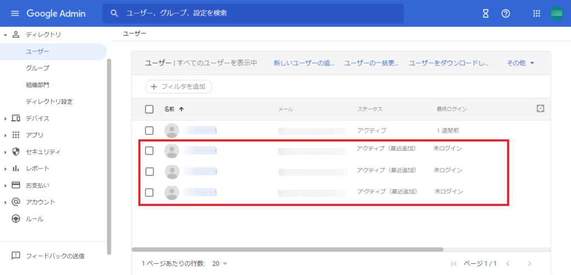Open グループ in the sidebar
This screenshot has height=275, width=571.
pos(37,68)
